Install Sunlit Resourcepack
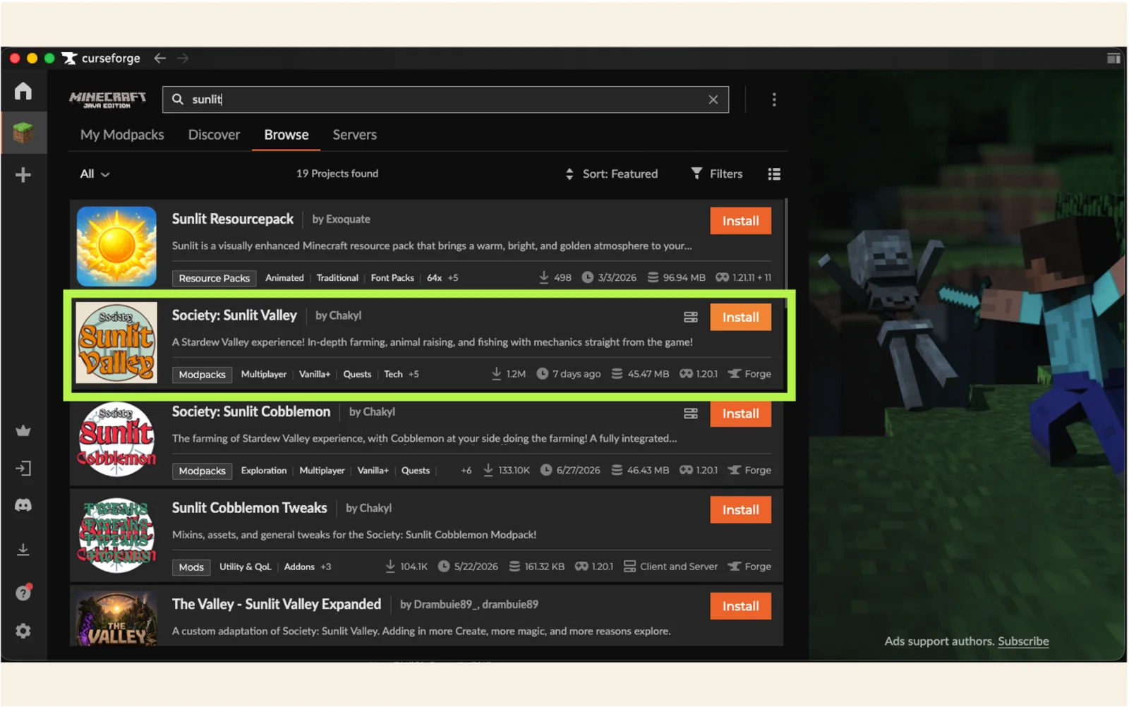1129x707 pixels. [x=740, y=221]
